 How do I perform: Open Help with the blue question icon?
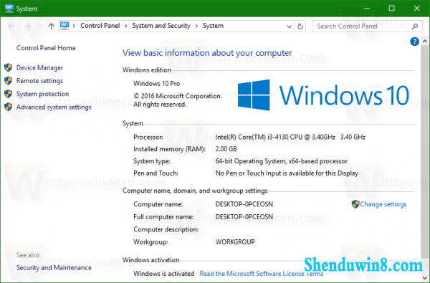point(414,42)
